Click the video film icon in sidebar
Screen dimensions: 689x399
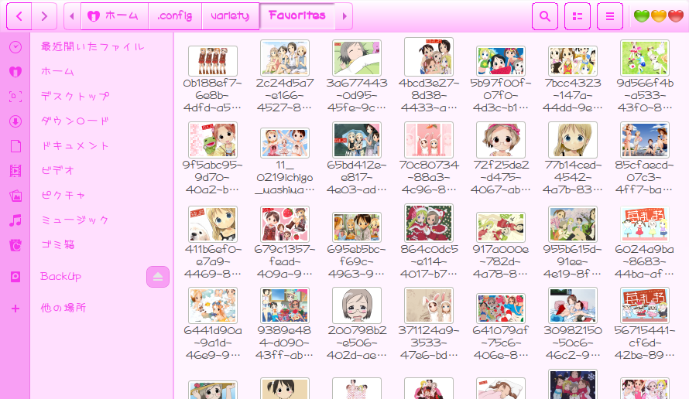tap(15, 171)
